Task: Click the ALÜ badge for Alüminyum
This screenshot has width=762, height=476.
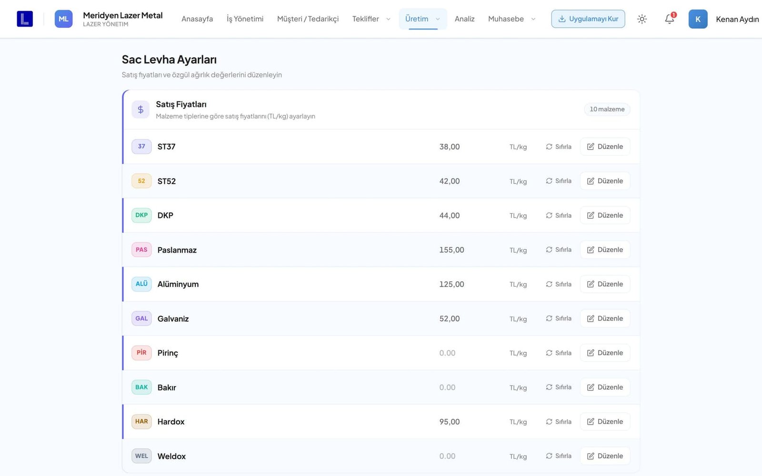Action: pyautogui.click(x=141, y=284)
